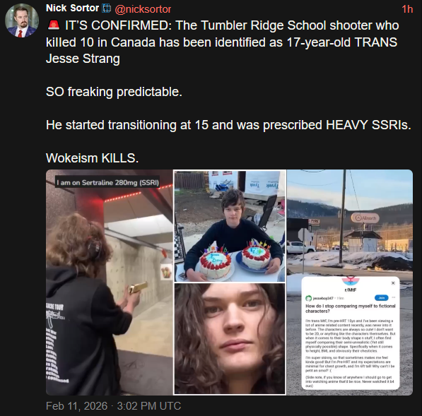Open the close-up curly hair photo
The width and height of the screenshot is (422, 416).
click(x=230, y=339)
